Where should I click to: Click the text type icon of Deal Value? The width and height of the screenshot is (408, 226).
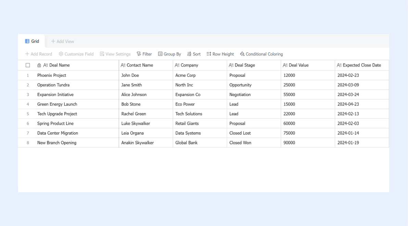[285, 65]
